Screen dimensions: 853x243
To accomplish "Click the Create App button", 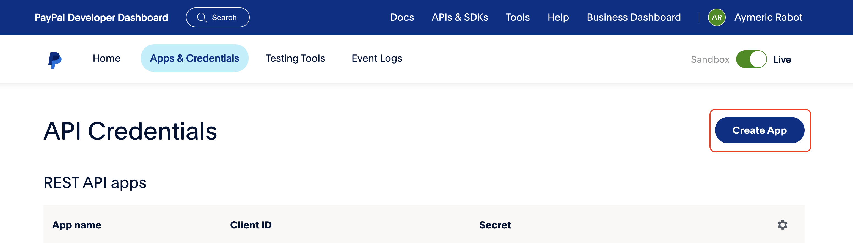I will pos(759,130).
